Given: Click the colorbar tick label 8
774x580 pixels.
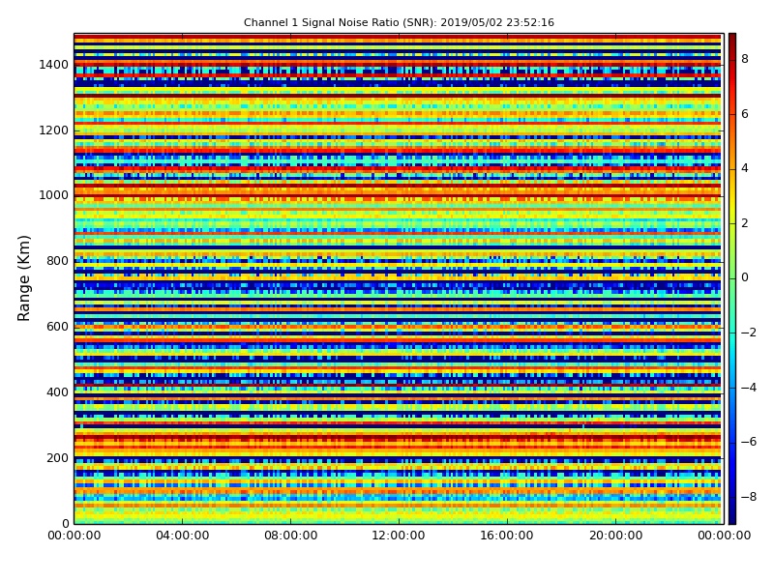Looking at the screenshot, I should tap(745, 59).
